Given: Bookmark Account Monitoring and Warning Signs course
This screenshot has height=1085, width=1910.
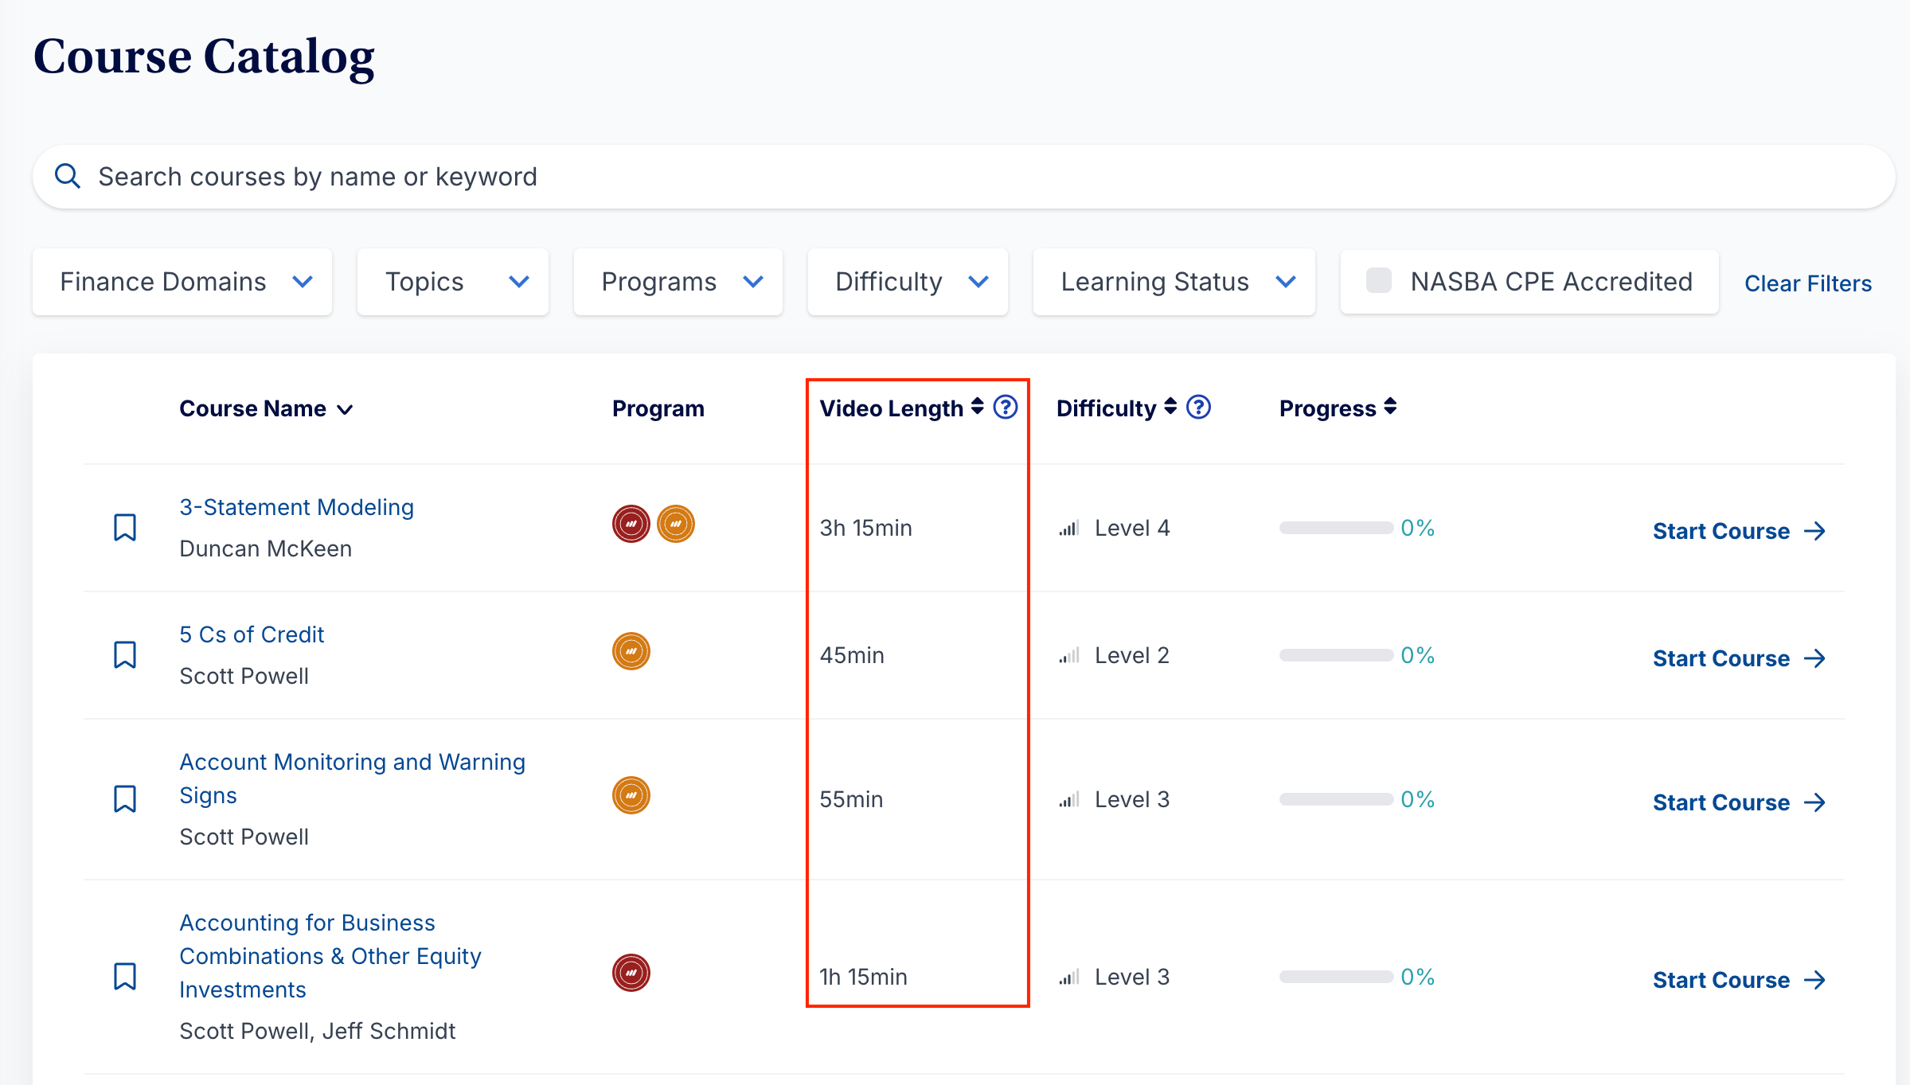Looking at the screenshot, I should (125, 798).
